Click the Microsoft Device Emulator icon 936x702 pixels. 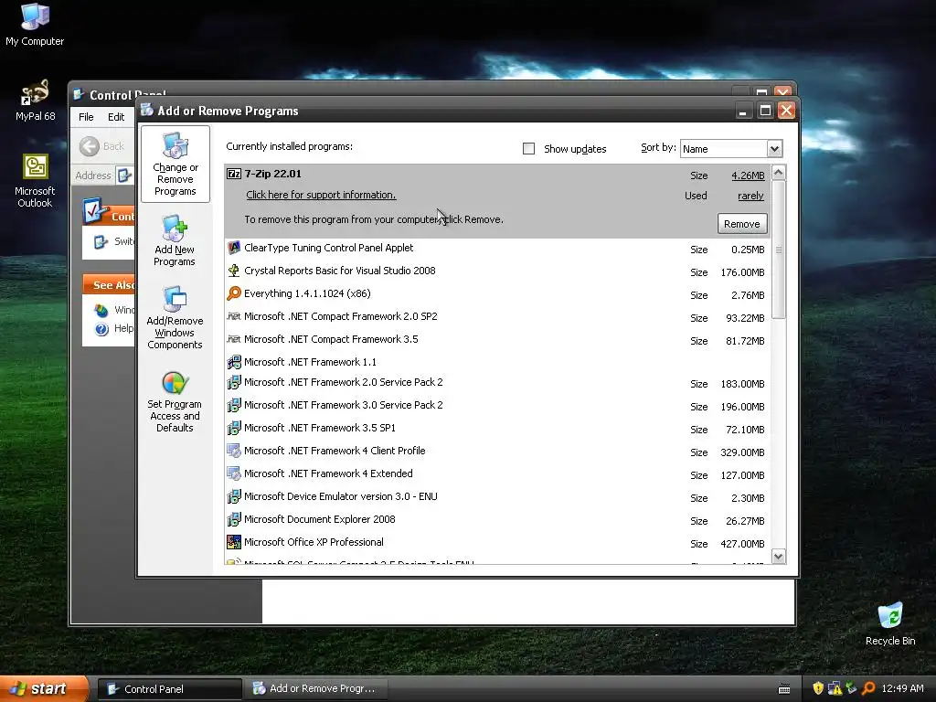(234, 496)
